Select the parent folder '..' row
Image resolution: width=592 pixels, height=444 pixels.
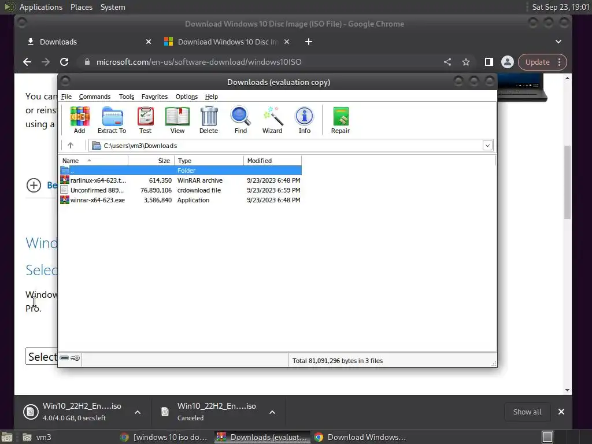tap(180, 171)
